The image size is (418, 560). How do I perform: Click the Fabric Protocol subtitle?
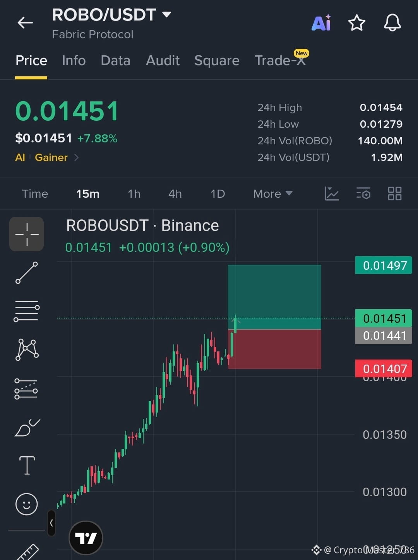point(93,34)
